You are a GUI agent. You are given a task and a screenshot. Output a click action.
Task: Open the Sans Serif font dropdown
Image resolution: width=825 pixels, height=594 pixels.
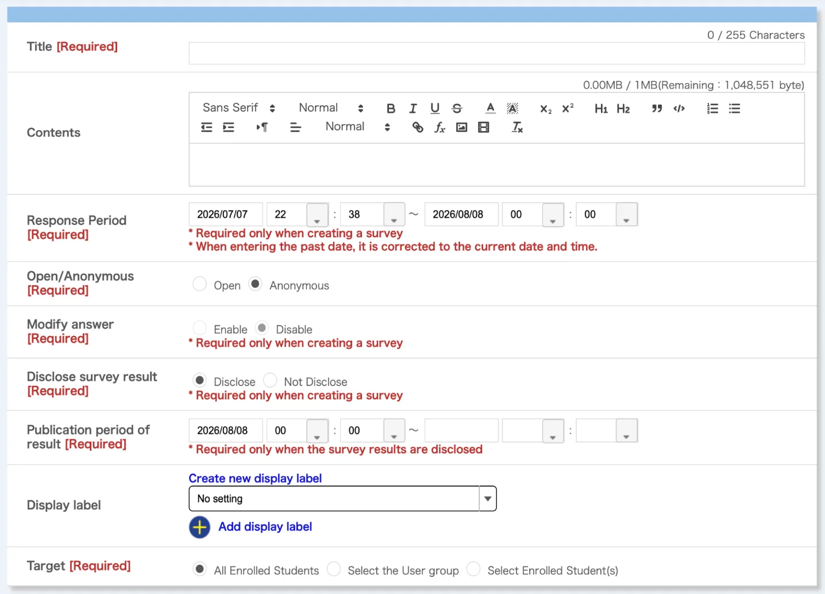coord(239,108)
